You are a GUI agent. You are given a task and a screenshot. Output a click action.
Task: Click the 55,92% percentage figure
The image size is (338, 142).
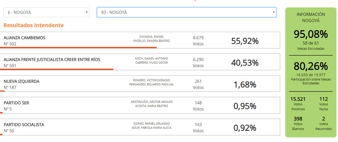pyautogui.click(x=245, y=41)
